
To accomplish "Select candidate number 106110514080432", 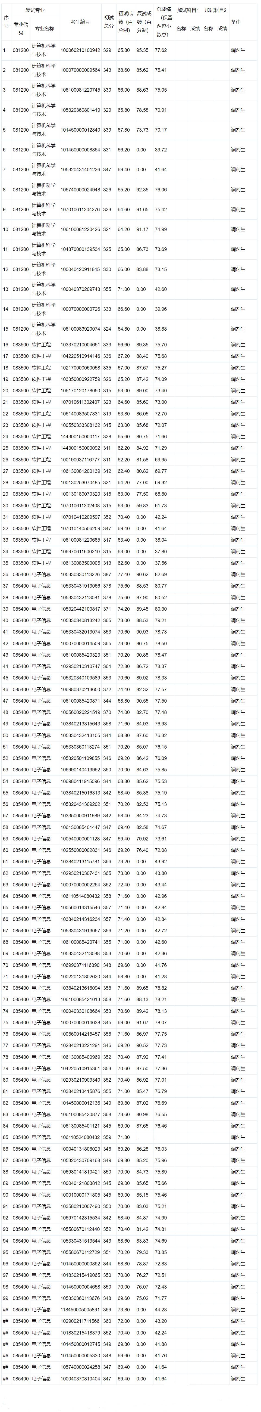I will [x=80, y=896].
